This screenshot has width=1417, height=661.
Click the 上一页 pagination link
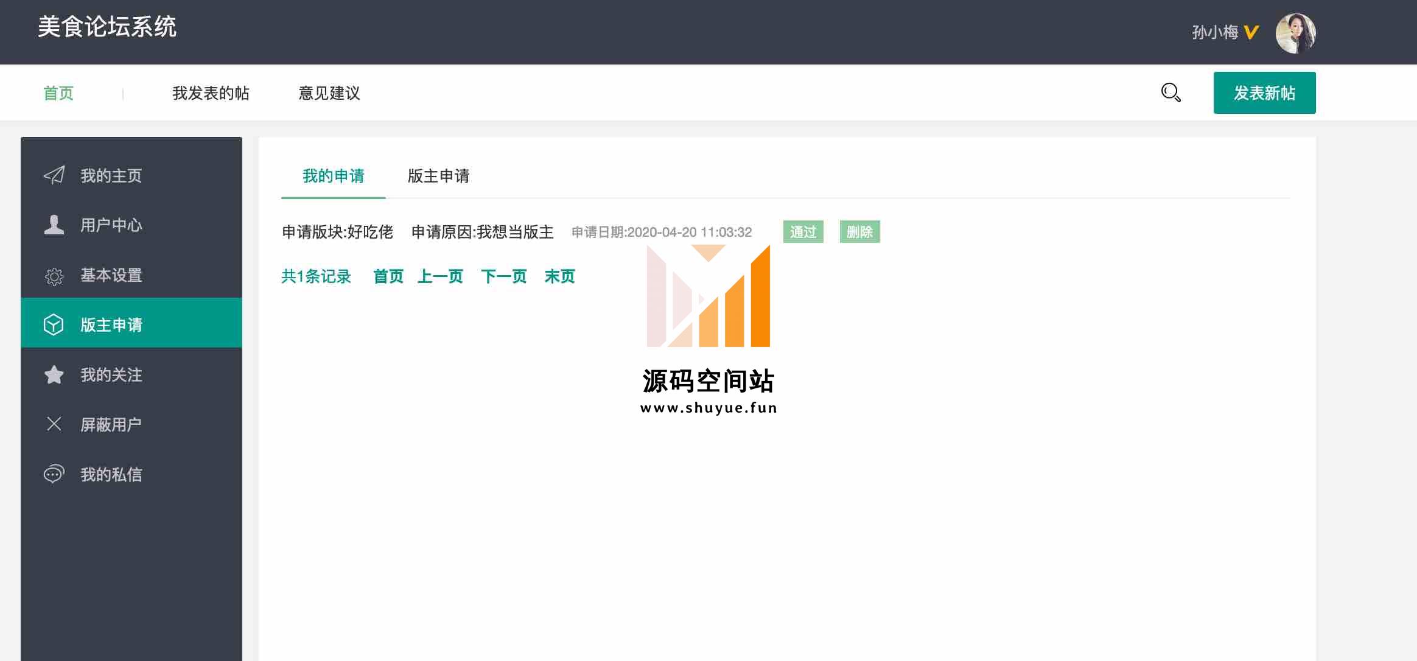coord(440,276)
